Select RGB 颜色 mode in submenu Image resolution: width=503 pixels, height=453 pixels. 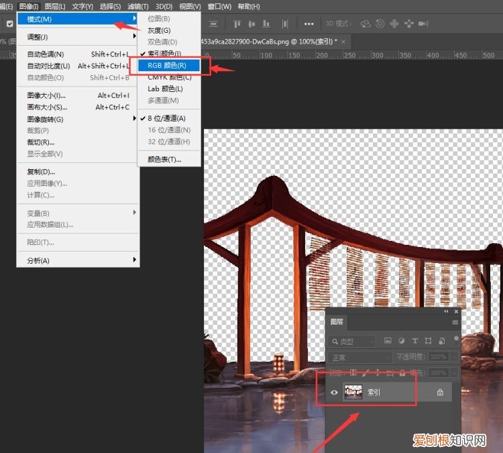pyautogui.click(x=167, y=65)
